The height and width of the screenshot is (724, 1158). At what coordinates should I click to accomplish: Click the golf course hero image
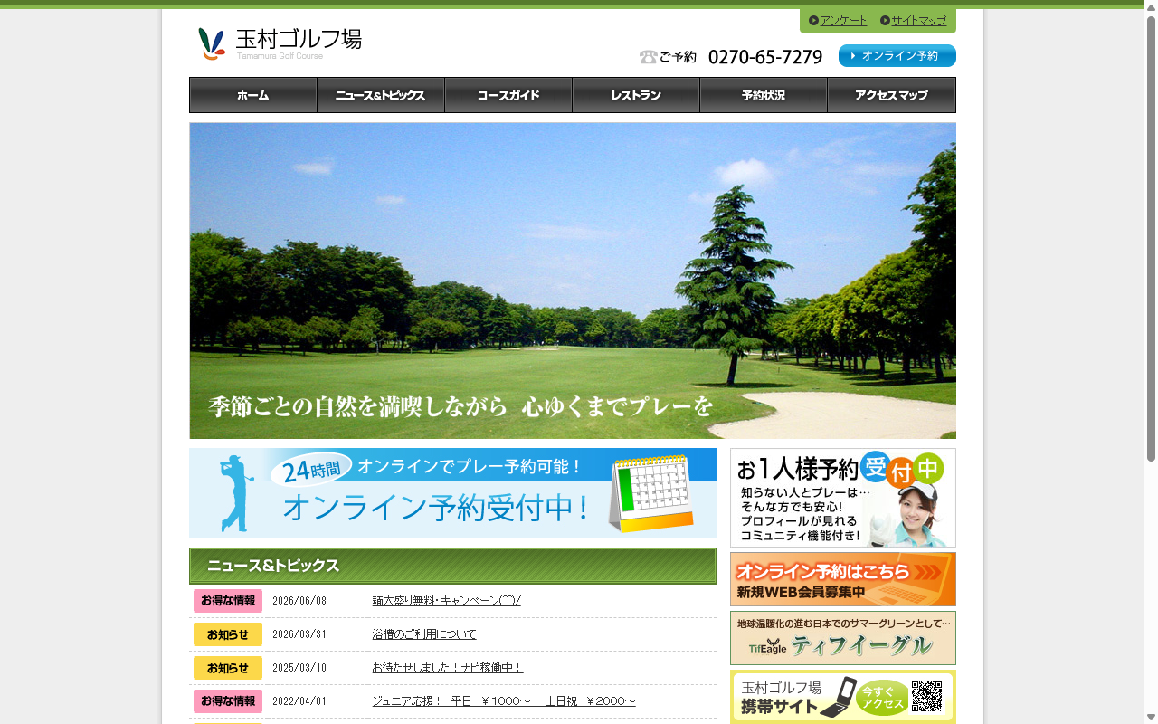tap(573, 281)
